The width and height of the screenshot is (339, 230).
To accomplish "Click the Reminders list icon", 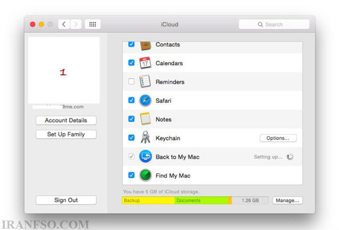I will [145, 82].
